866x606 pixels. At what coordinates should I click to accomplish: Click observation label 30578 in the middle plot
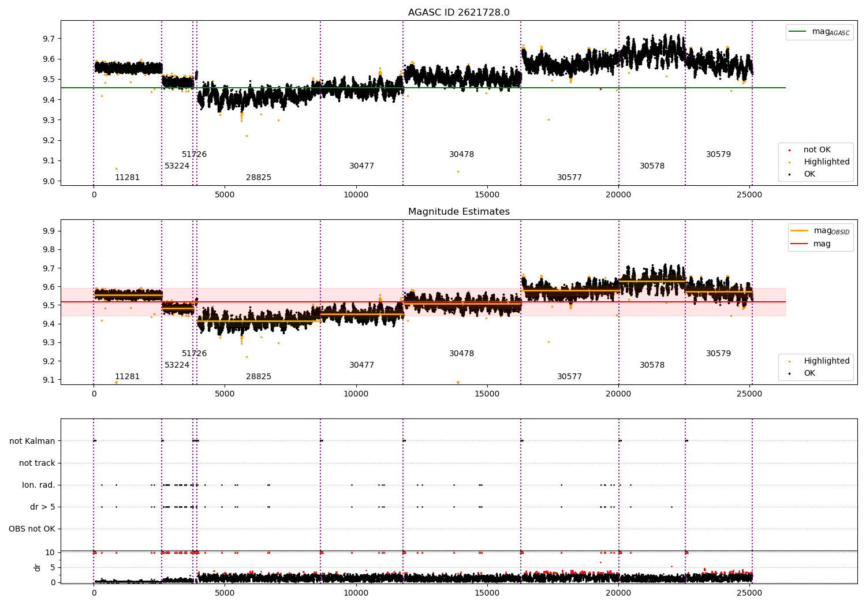[x=652, y=365]
